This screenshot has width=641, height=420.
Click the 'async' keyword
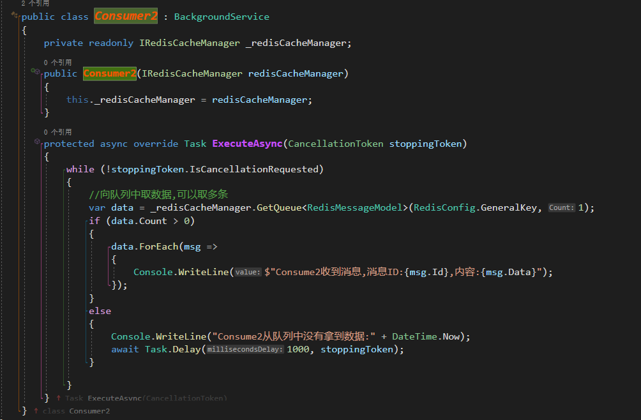pos(114,144)
